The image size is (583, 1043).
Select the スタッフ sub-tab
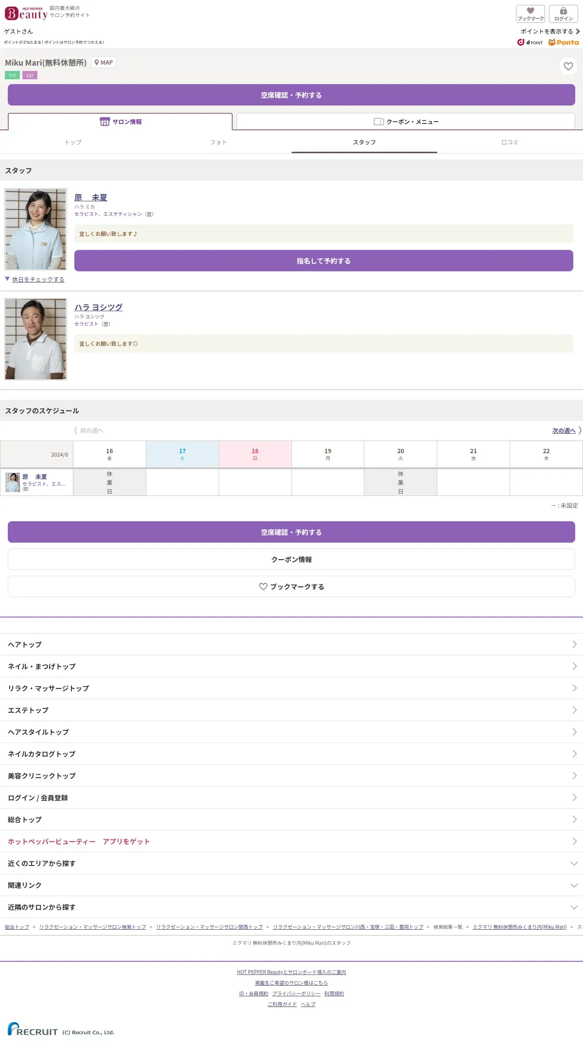point(364,142)
